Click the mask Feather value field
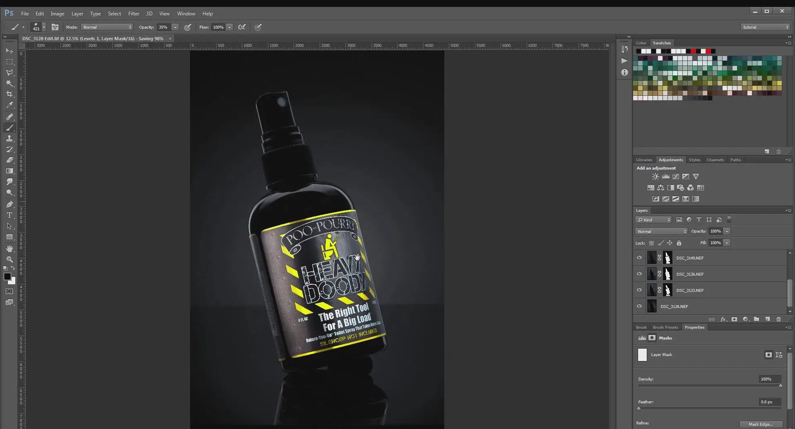This screenshot has width=795, height=429. point(770,402)
